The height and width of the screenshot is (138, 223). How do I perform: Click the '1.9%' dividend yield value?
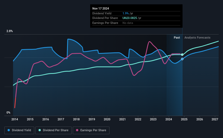(125, 13)
